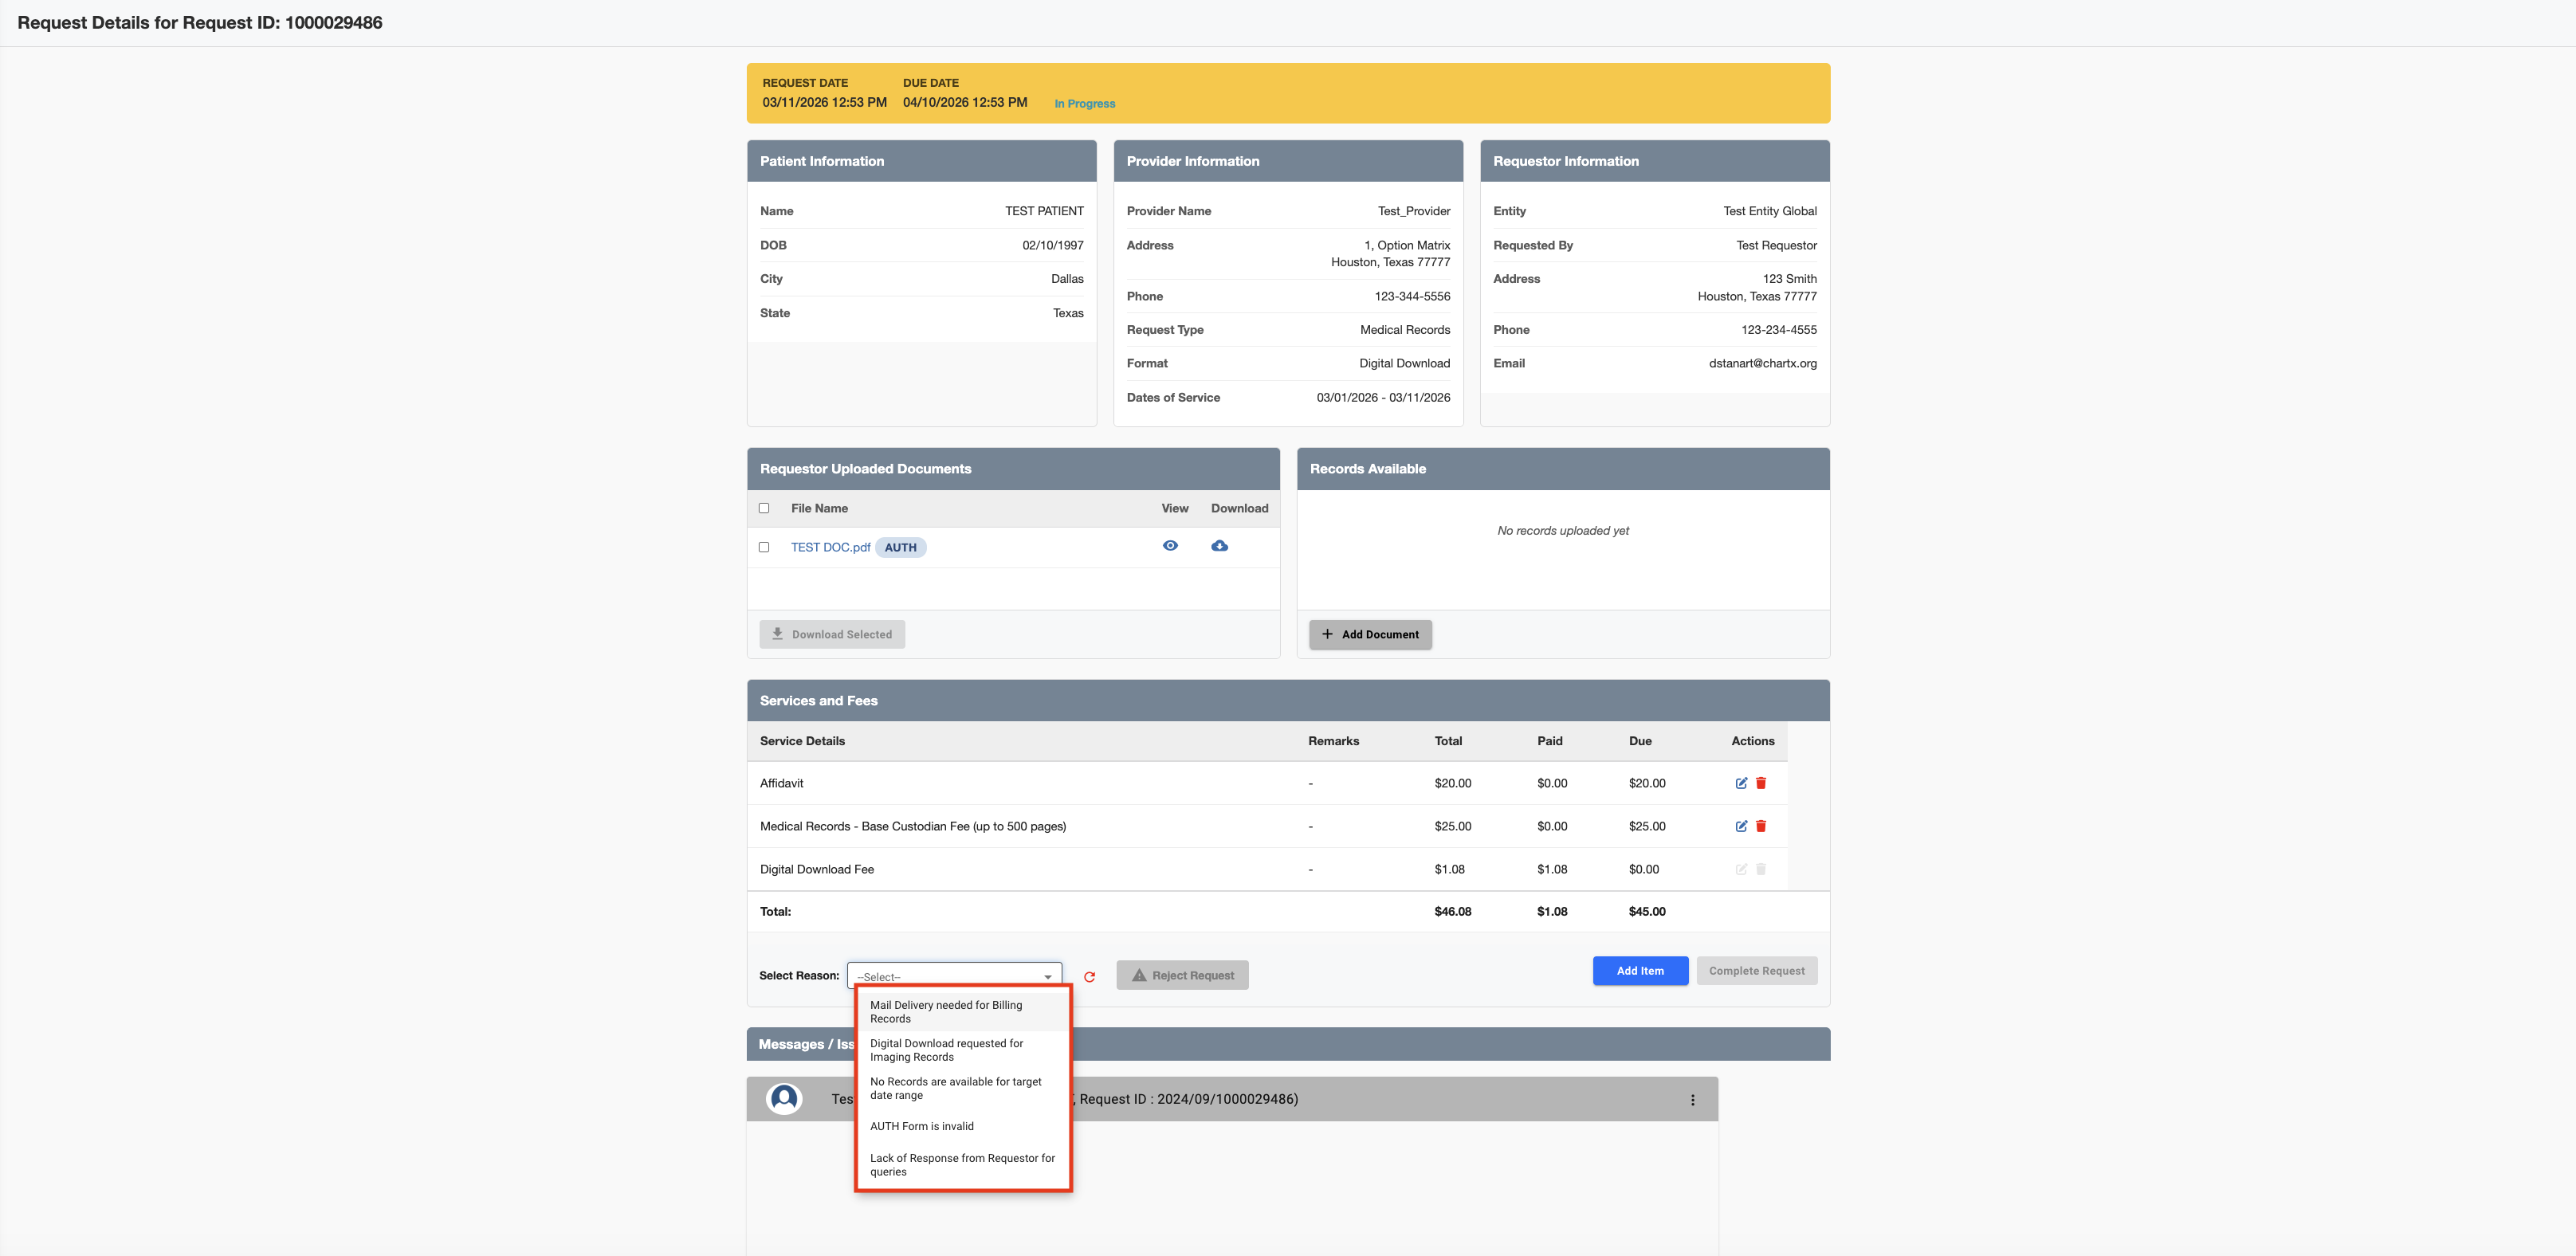Click the red reset icon beside reason dropdown
Image resolution: width=2576 pixels, height=1256 pixels.
coord(1089,977)
